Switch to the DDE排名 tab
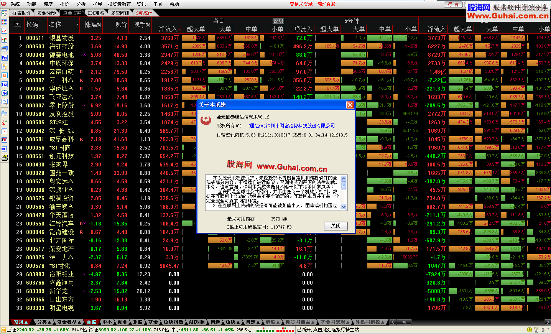This screenshot has width=551, height=334. pyautogui.click(x=96, y=13)
